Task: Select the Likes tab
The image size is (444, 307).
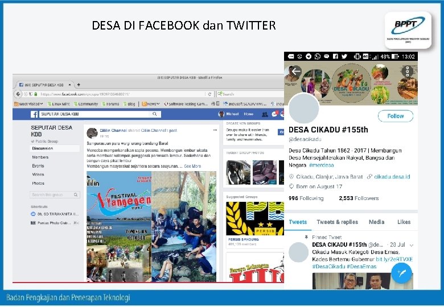Action: (x=404, y=222)
